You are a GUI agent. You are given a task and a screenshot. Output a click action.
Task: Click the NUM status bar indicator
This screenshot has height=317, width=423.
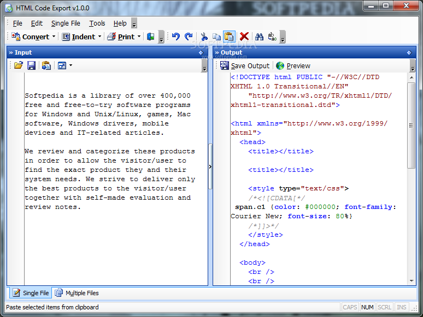coord(367,307)
